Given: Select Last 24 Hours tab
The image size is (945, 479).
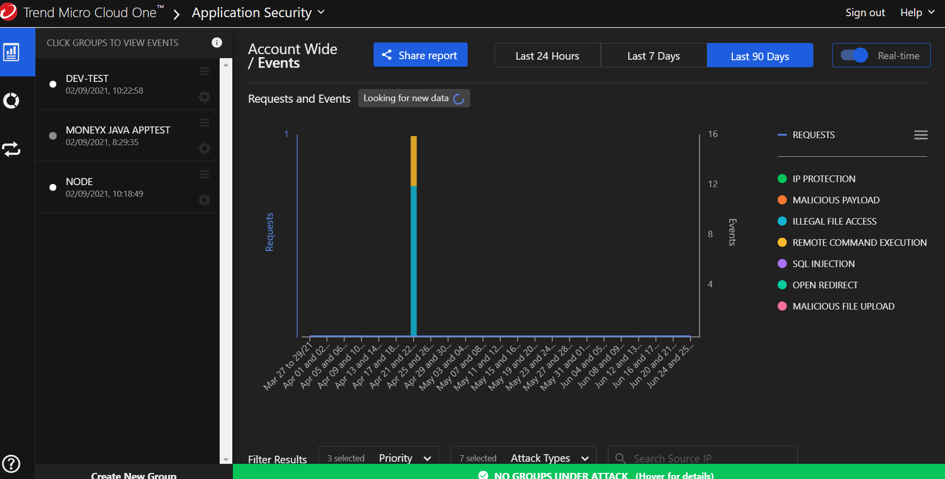Looking at the screenshot, I should [547, 56].
